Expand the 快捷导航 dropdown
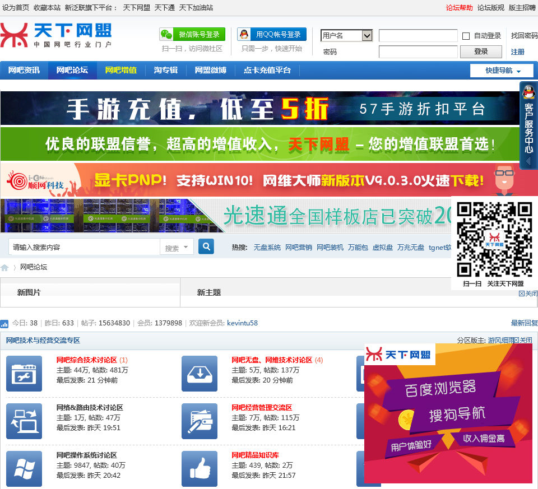Viewport: 538px width, 489px height. [502, 71]
